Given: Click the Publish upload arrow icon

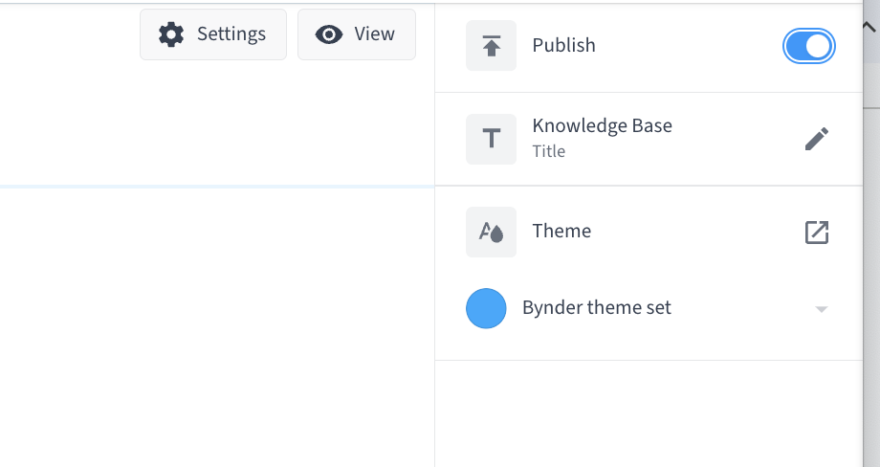Looking at the screenshot, I should click(x=491, y=46).
